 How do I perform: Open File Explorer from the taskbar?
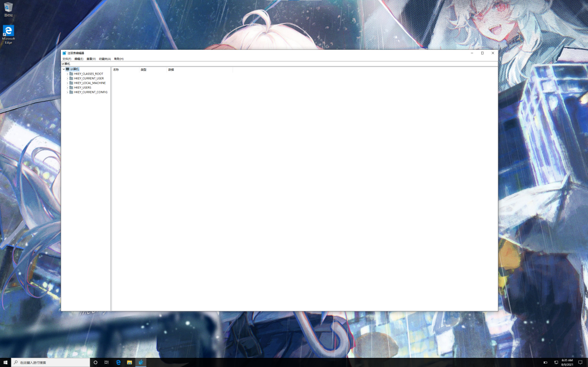(129, 362)
